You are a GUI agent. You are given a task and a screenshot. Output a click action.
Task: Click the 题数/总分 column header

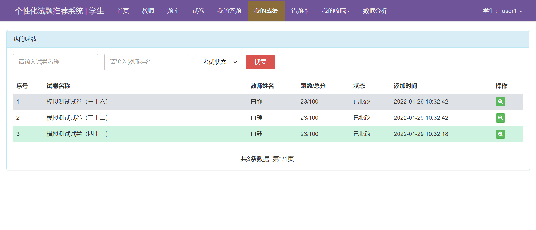coord(313,86)
